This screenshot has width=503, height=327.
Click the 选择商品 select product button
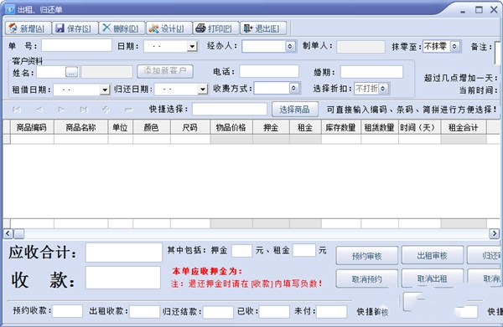(x=294, y=110)
